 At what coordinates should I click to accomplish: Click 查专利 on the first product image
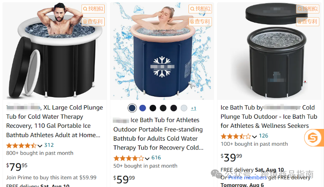click(x=93, y=22)
